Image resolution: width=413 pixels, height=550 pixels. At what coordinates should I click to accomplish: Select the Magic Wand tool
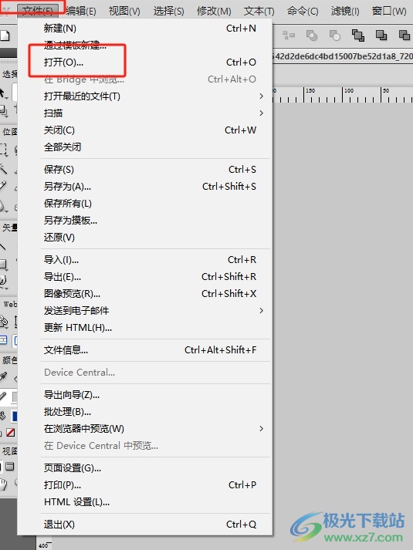(x=4, y=169)
